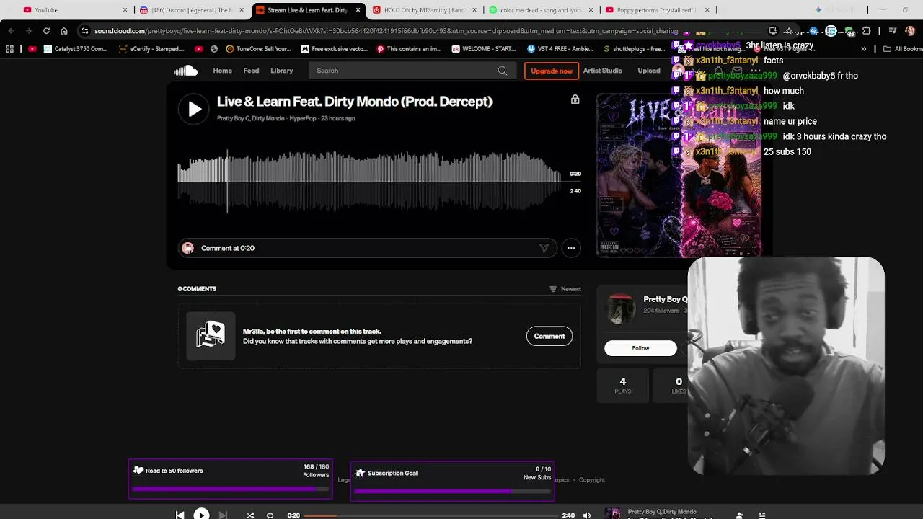
Task: Play the track with the large play button
Action: [194, 110]
